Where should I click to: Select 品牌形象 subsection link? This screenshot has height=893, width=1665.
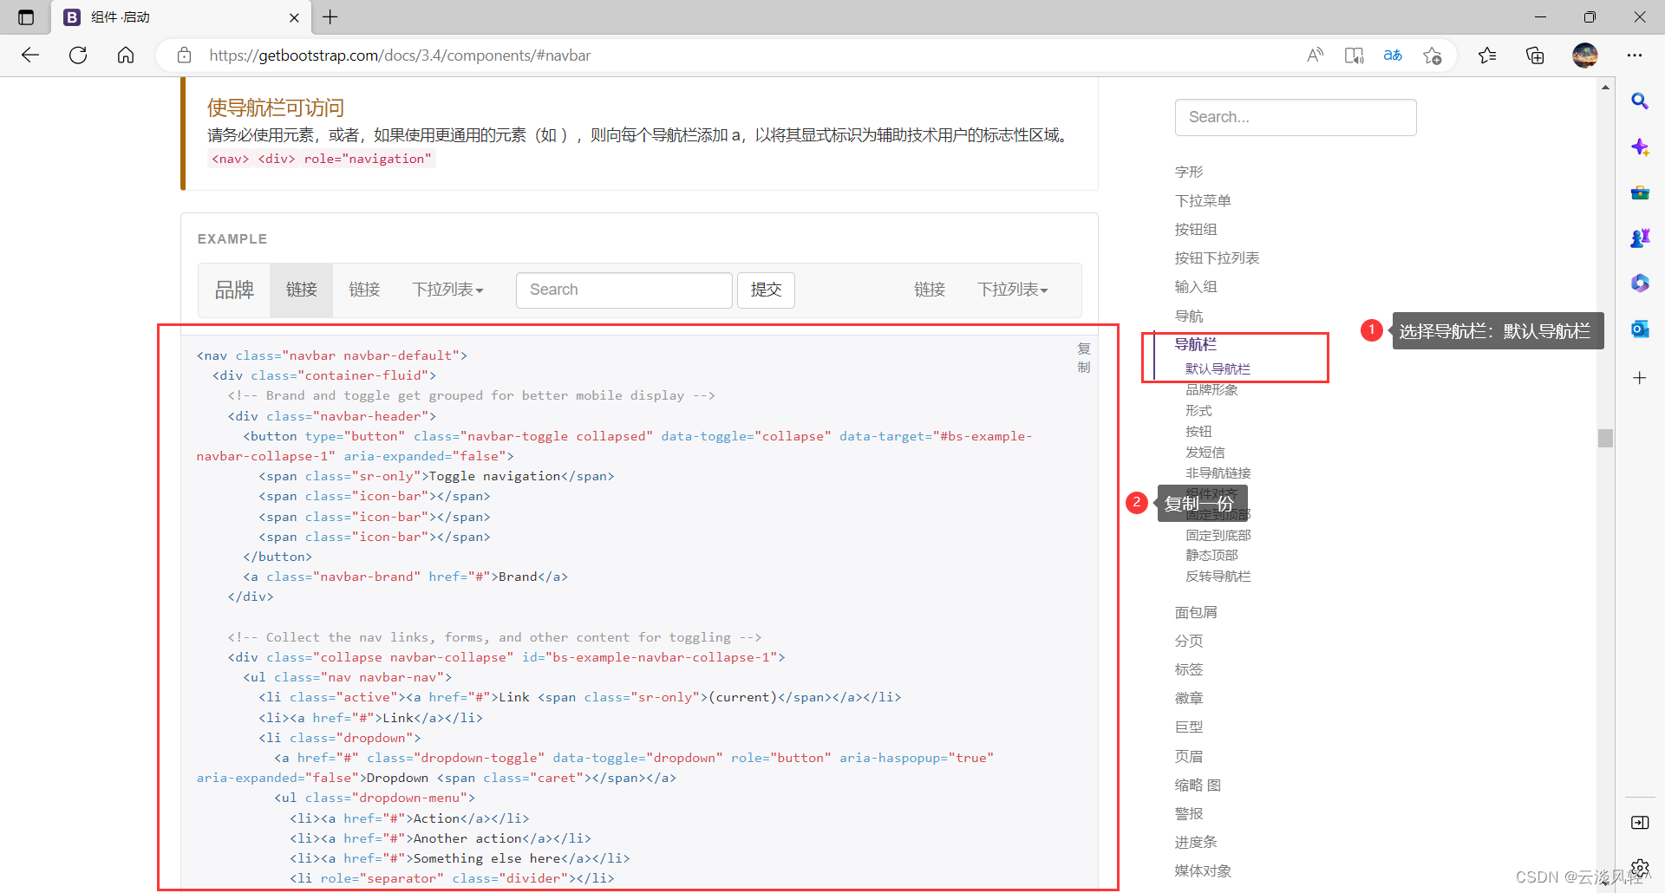pyautogui.click(x=1211, y=389)
